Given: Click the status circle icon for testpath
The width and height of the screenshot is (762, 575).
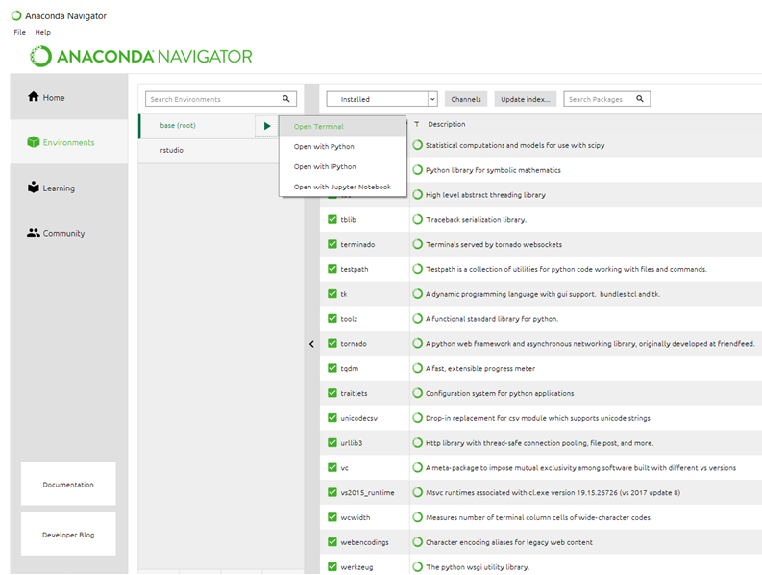Looking at the screenshot, I should point(417,269).
